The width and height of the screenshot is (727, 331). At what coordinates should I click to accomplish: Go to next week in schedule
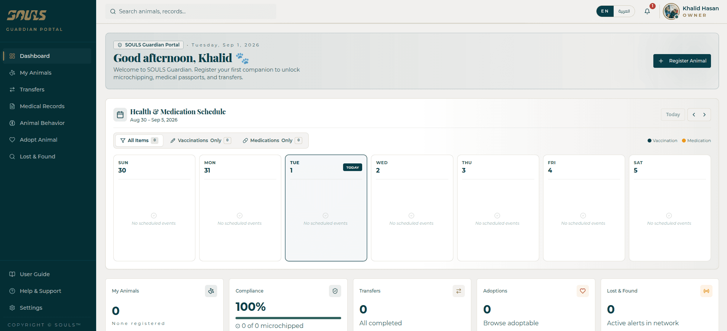click(x=704, y=115)
